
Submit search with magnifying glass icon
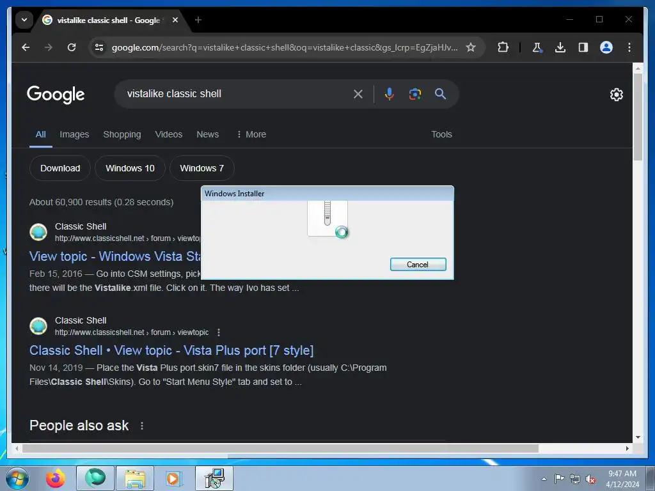point(440,94)
